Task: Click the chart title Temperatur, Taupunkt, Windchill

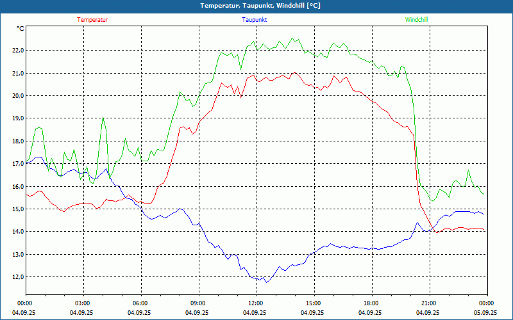Action: (x=260, y=6)
